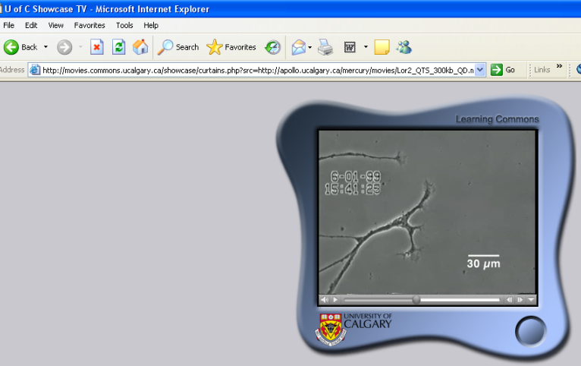
Task: Open Search in the toolbar
Action: (178, 47)
